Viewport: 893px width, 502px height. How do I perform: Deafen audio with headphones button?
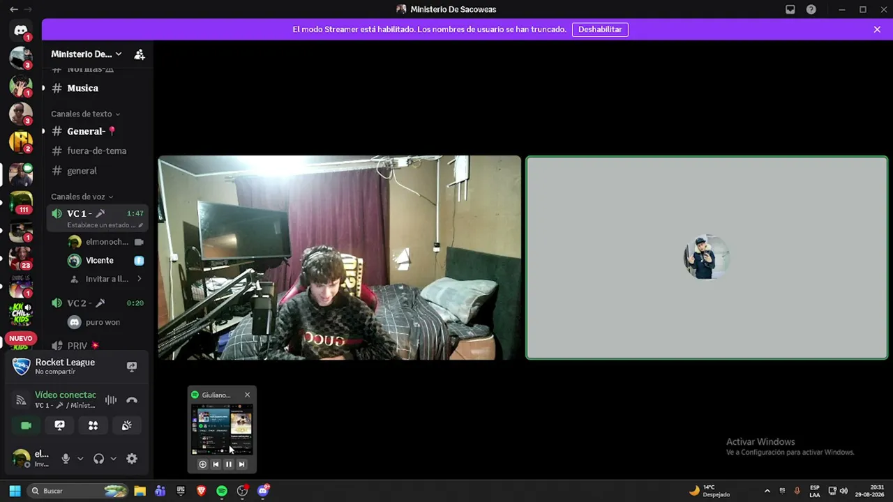pos(98,458)
